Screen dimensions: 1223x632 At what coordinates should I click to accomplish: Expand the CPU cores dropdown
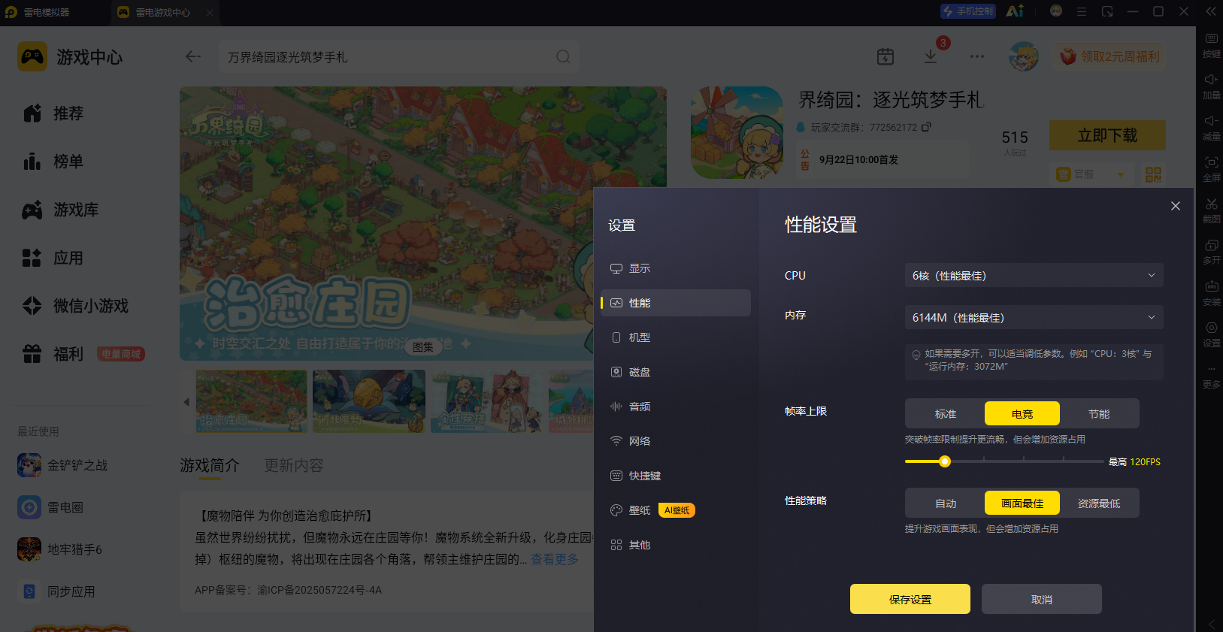click(x=1034, y=275)
